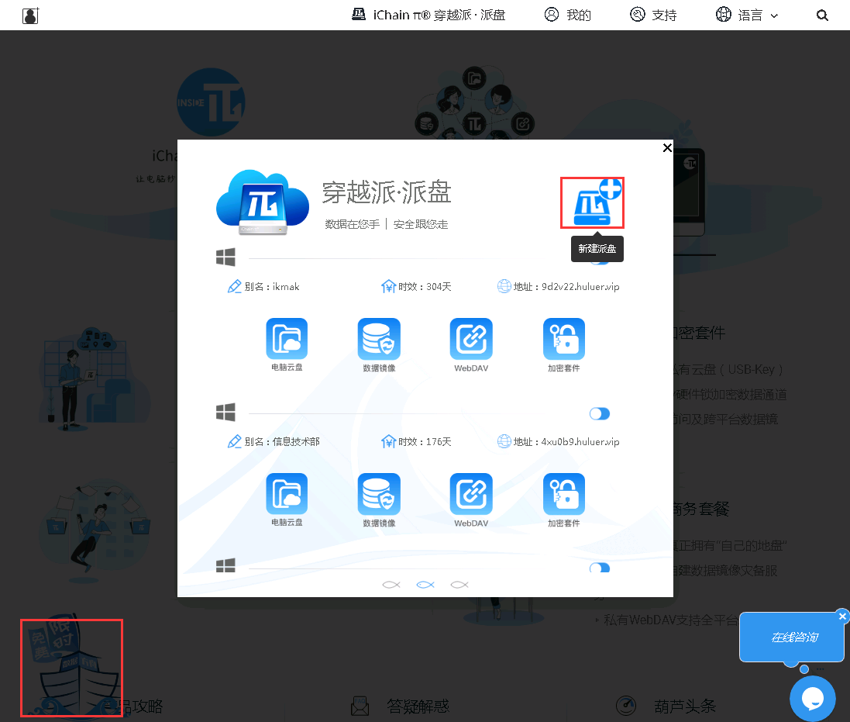Open WebDAV for the 信息技术部 drive
The image size is (850, 722).
(x=471, y=494)
